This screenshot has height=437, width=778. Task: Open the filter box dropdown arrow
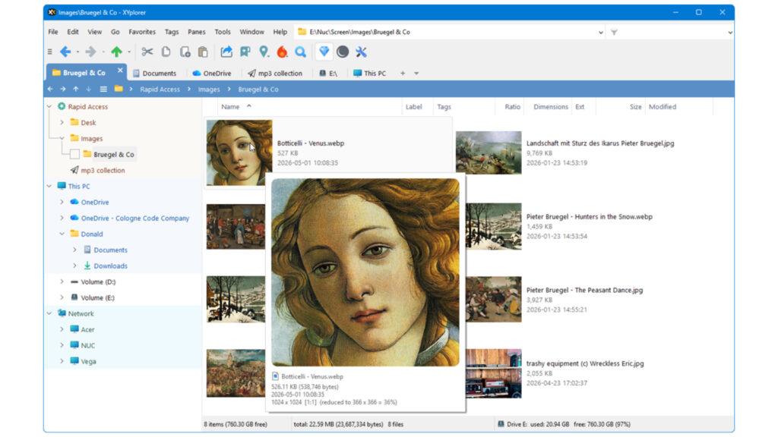pos(730,32)
